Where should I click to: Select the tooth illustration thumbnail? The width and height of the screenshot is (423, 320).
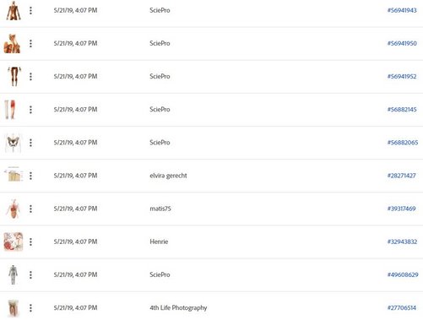(x=13, y=308)
